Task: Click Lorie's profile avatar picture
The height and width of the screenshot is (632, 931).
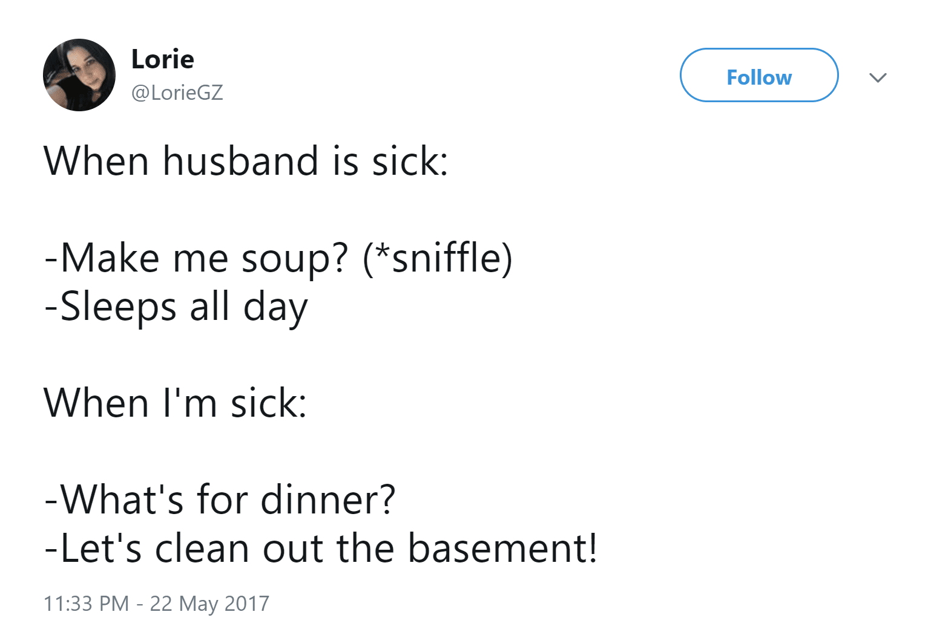Action: [x=79, y=75]
